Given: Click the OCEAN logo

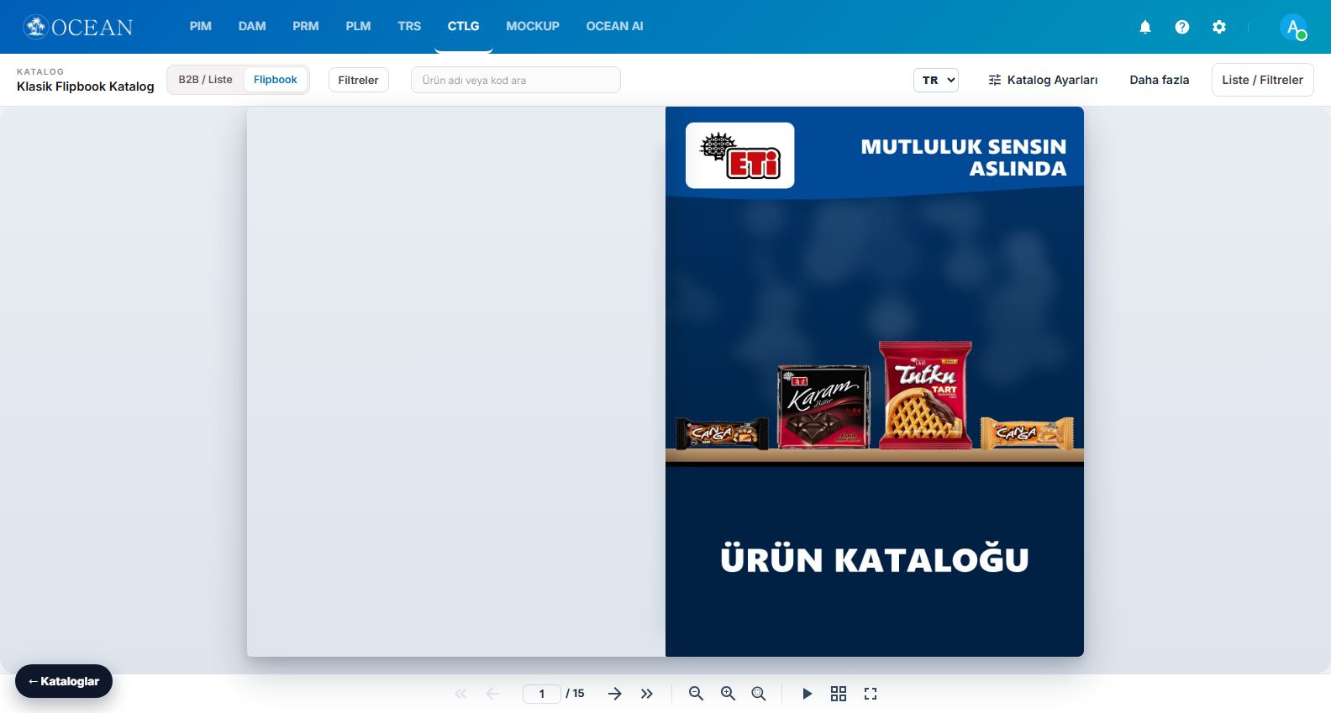Looking at the screenshot, I should click(78, 27).
